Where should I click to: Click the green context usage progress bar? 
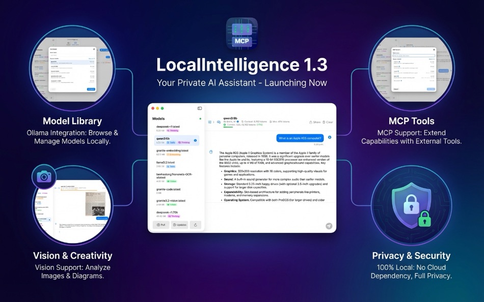point(228,127)
